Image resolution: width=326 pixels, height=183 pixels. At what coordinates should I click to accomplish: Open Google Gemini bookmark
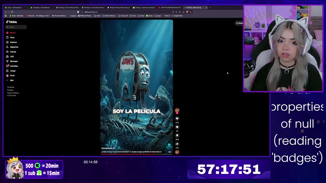177,16
